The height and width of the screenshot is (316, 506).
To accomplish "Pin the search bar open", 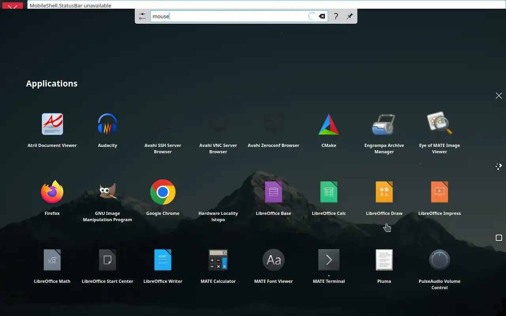I will click(349, 16).
